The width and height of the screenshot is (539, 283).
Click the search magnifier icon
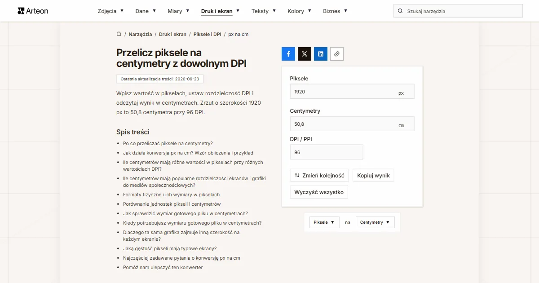[x=400, y=11]
